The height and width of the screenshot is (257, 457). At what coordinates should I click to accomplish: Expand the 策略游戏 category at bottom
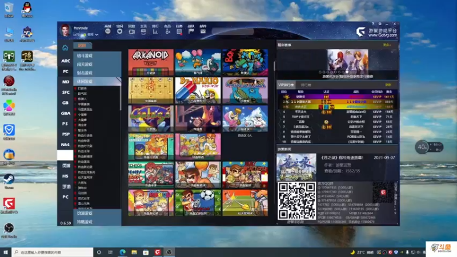(x=97, y=222)
